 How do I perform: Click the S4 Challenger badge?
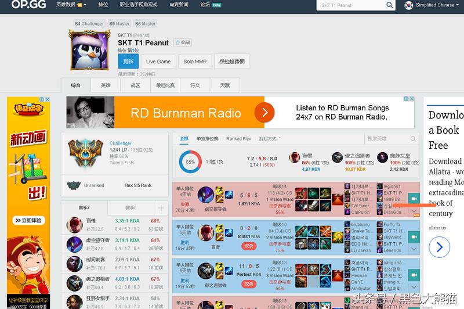pyautogui.click(x=89, y=23)
